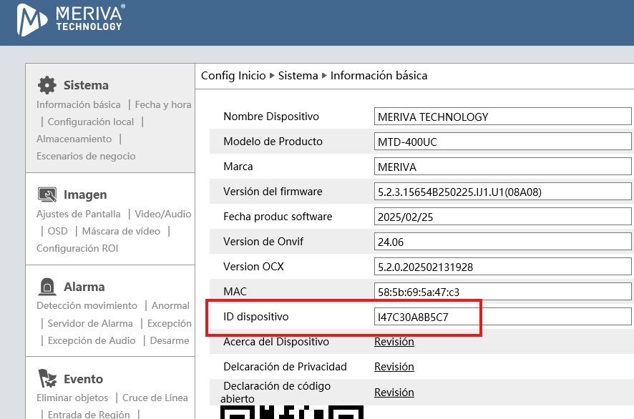
Task: Click the 'Acerca del Dispositivo' label
Action: 276,342
